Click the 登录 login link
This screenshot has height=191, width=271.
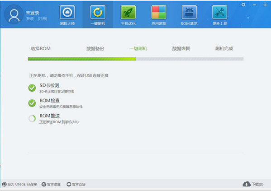(30, 19)
